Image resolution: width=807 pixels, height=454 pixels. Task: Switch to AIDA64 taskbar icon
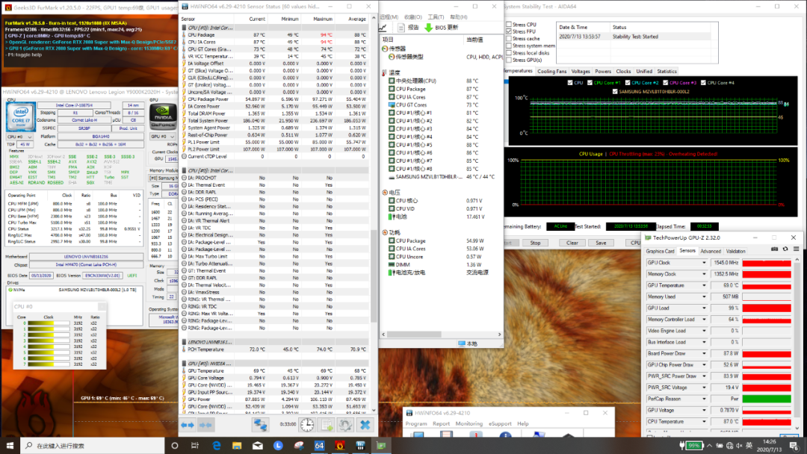coord(319,445)
